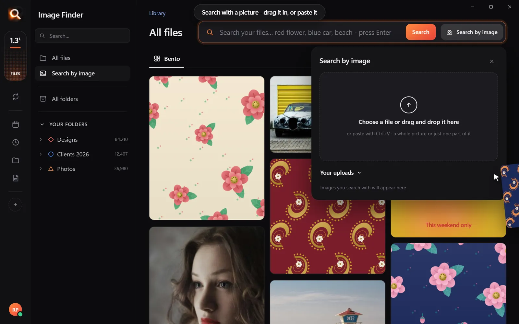Open the Your uploads dropdown
This screenshot has height=324, width=519.
click(x=341, y=173)
